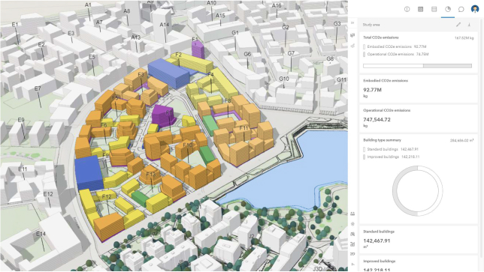Click the 142,467.91 standard buildings card value

tap(377, 241)
